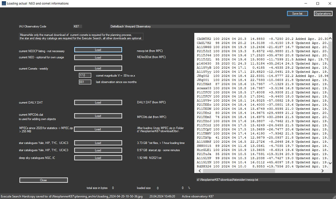Select list row P21TuJa
336x199 pixels.
263,154
